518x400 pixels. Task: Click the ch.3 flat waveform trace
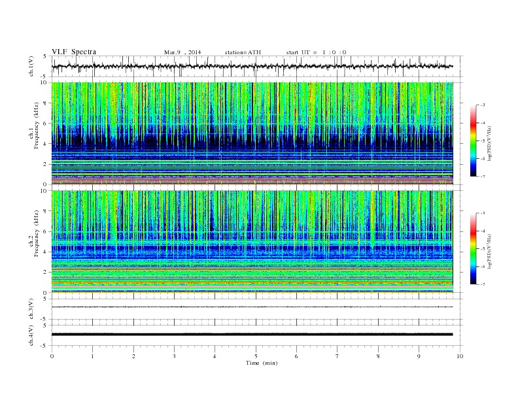point(252,307)
